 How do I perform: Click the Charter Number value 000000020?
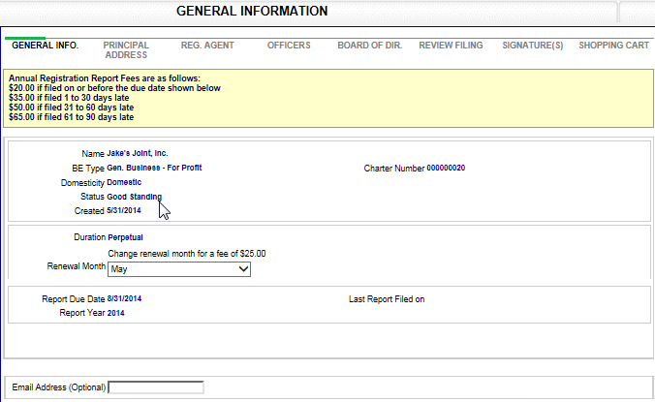pos(446,168)
